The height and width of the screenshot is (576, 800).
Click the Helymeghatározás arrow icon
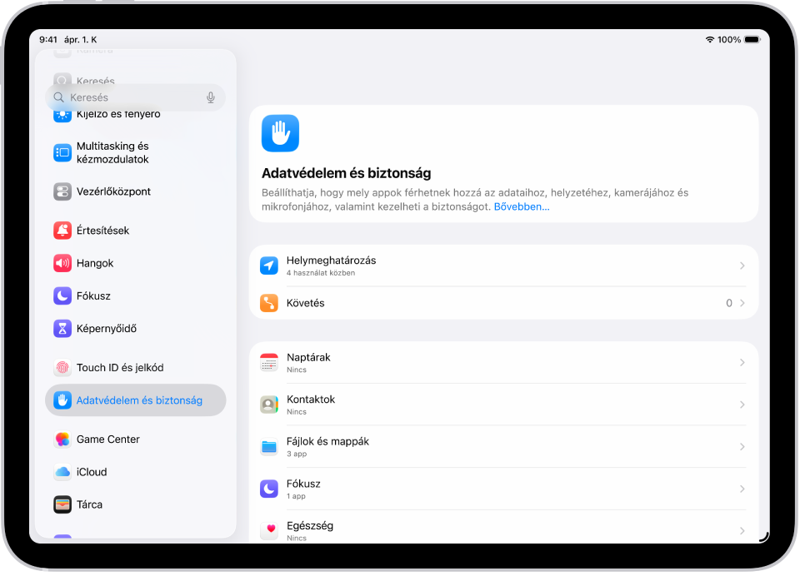tap(269, 266)
